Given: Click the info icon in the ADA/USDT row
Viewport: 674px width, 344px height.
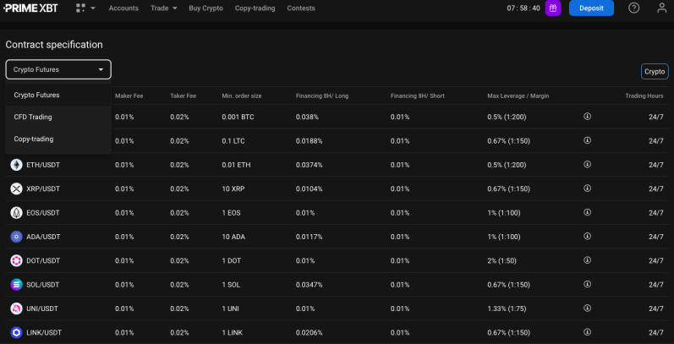Looking at the screenshot, I should (587, 236).
